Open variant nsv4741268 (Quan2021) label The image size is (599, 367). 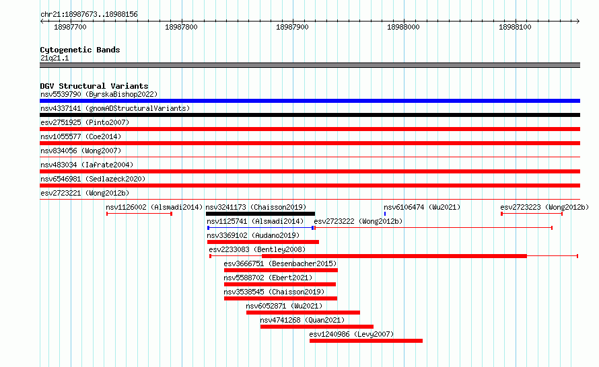(x=302, y=320)
